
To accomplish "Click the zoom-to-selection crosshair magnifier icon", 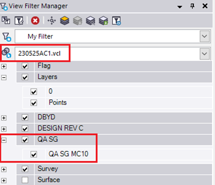I will [x=52, y=20].
